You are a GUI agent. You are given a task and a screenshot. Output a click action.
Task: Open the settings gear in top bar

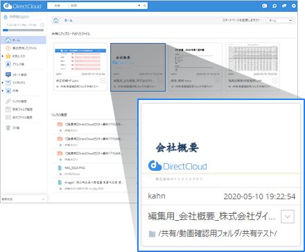click(x=293, y=6)
